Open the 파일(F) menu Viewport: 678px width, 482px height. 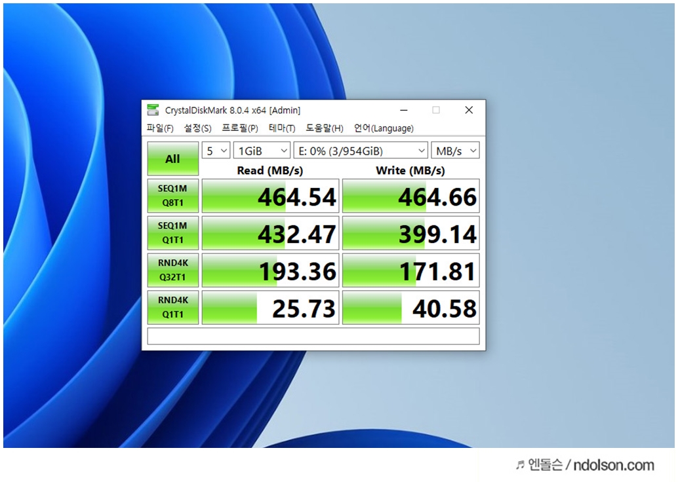[x=160, y=128]
